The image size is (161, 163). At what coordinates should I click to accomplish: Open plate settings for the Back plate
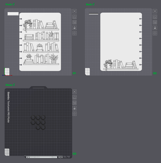tap(155, 33)
